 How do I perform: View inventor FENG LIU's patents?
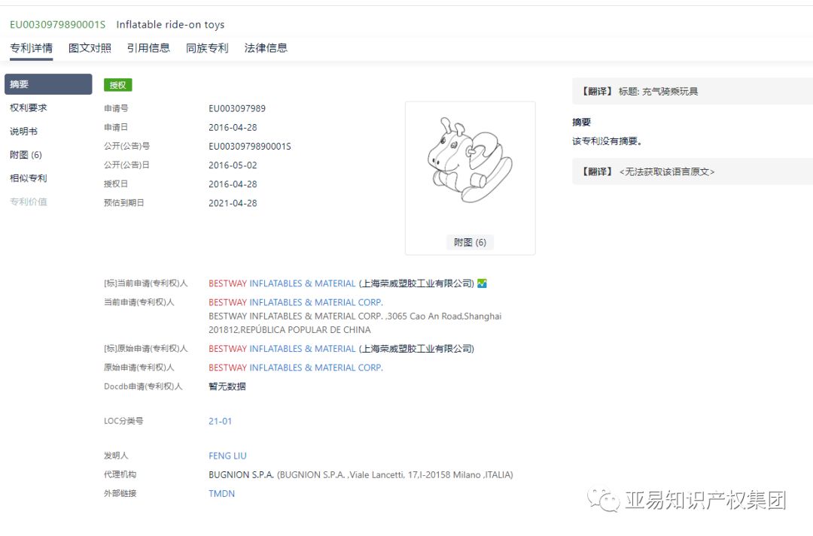pos(227,456)
